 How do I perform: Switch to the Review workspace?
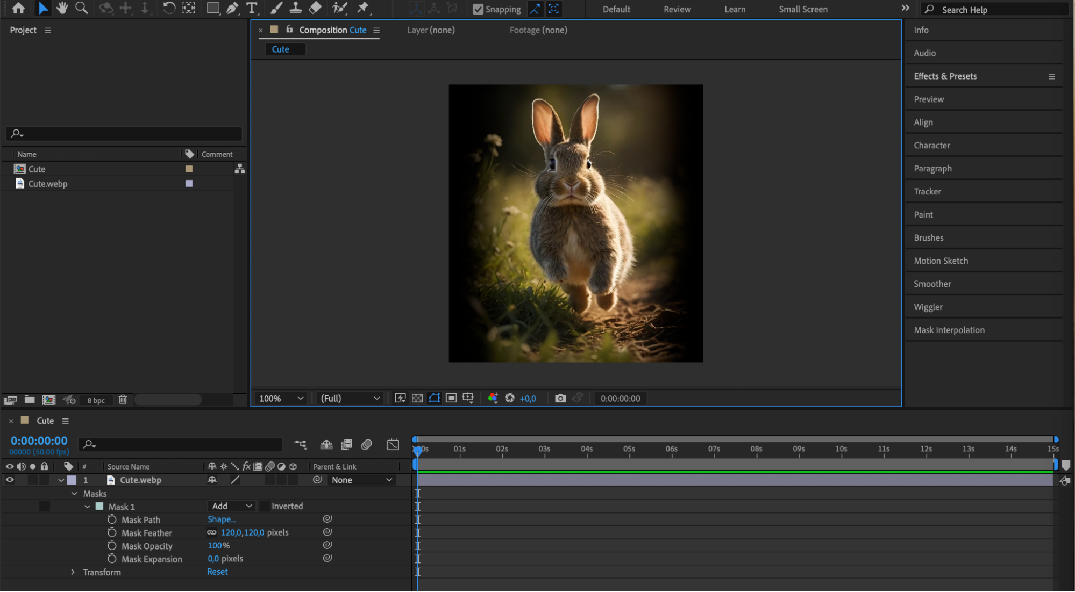pos(677,9)
